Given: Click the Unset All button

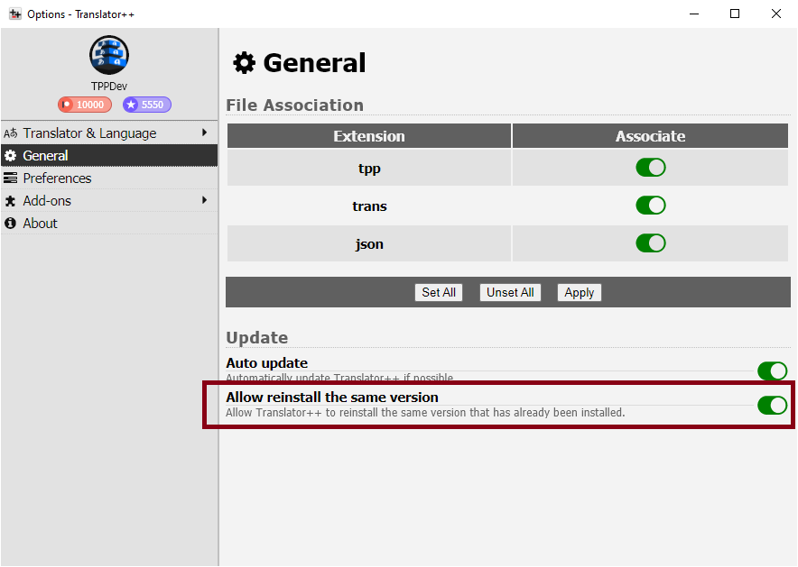Looking at the screenshot, I should coord(510,292).
